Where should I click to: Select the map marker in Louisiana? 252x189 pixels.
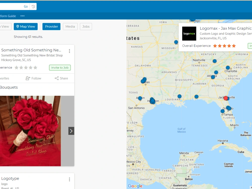[x=179, y=96]
